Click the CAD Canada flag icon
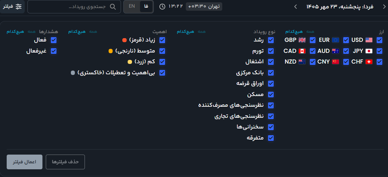The width and height of the screenshot is (388, 177). [x=302, y=51]
